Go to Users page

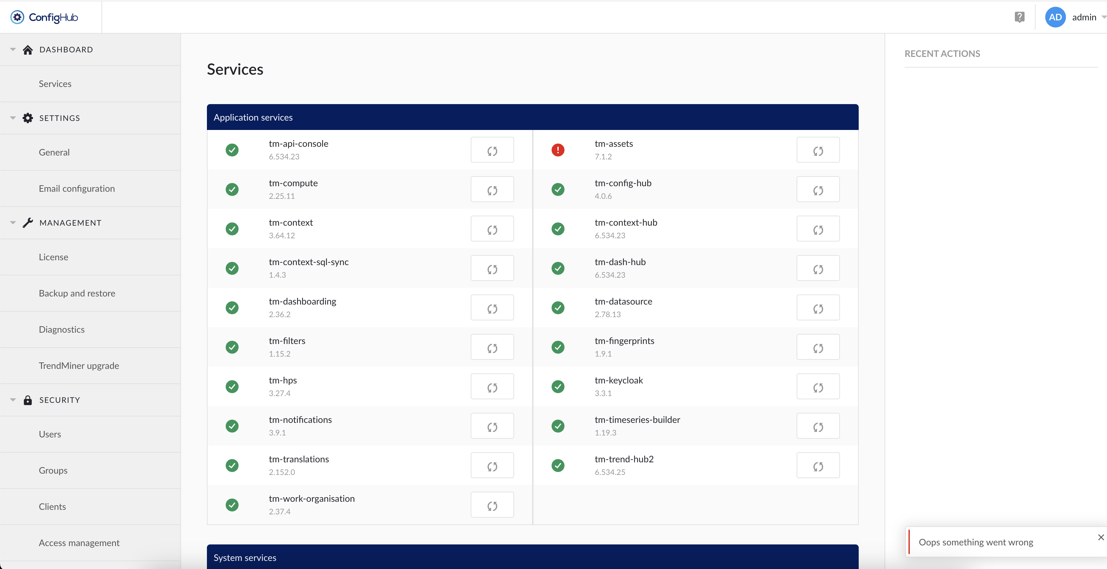click(x=90, y=434)
